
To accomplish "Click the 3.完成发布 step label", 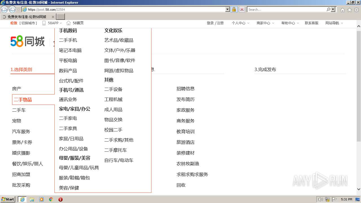I will pyautogui.click(x=265, y=70).
